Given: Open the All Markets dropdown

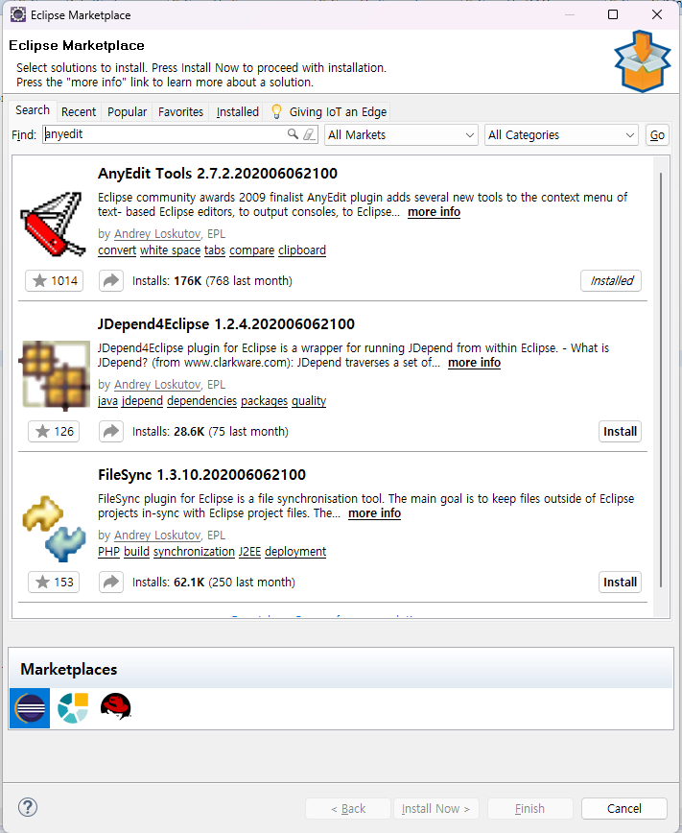Looking at the screenshot, I should pyautogui.click(x=401, y=135).
